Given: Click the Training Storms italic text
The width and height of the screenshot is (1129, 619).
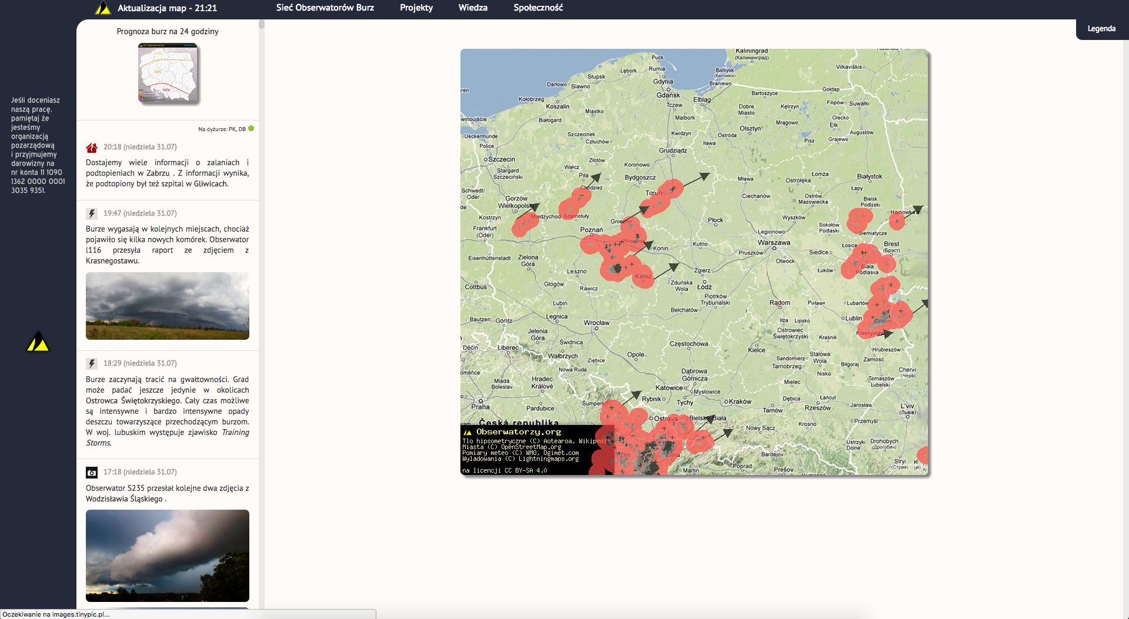Looking at the screenshot, I should (x=168, y=437).
